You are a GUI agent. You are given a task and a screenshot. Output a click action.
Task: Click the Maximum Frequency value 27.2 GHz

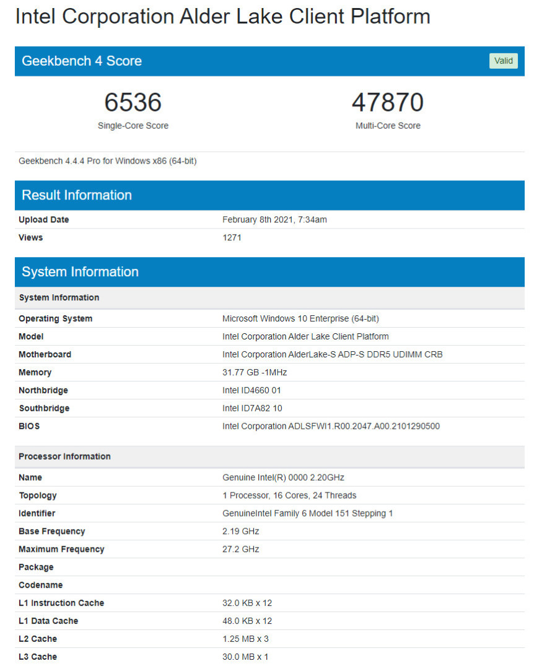point(240,549)
